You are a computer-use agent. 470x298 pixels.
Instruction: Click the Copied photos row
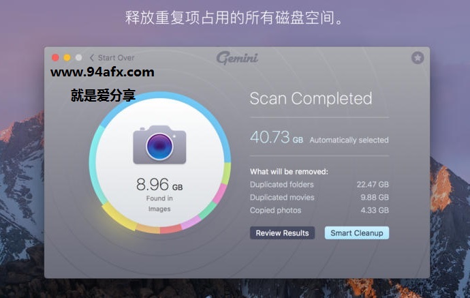pyautogui.click(x=319, y=210)
